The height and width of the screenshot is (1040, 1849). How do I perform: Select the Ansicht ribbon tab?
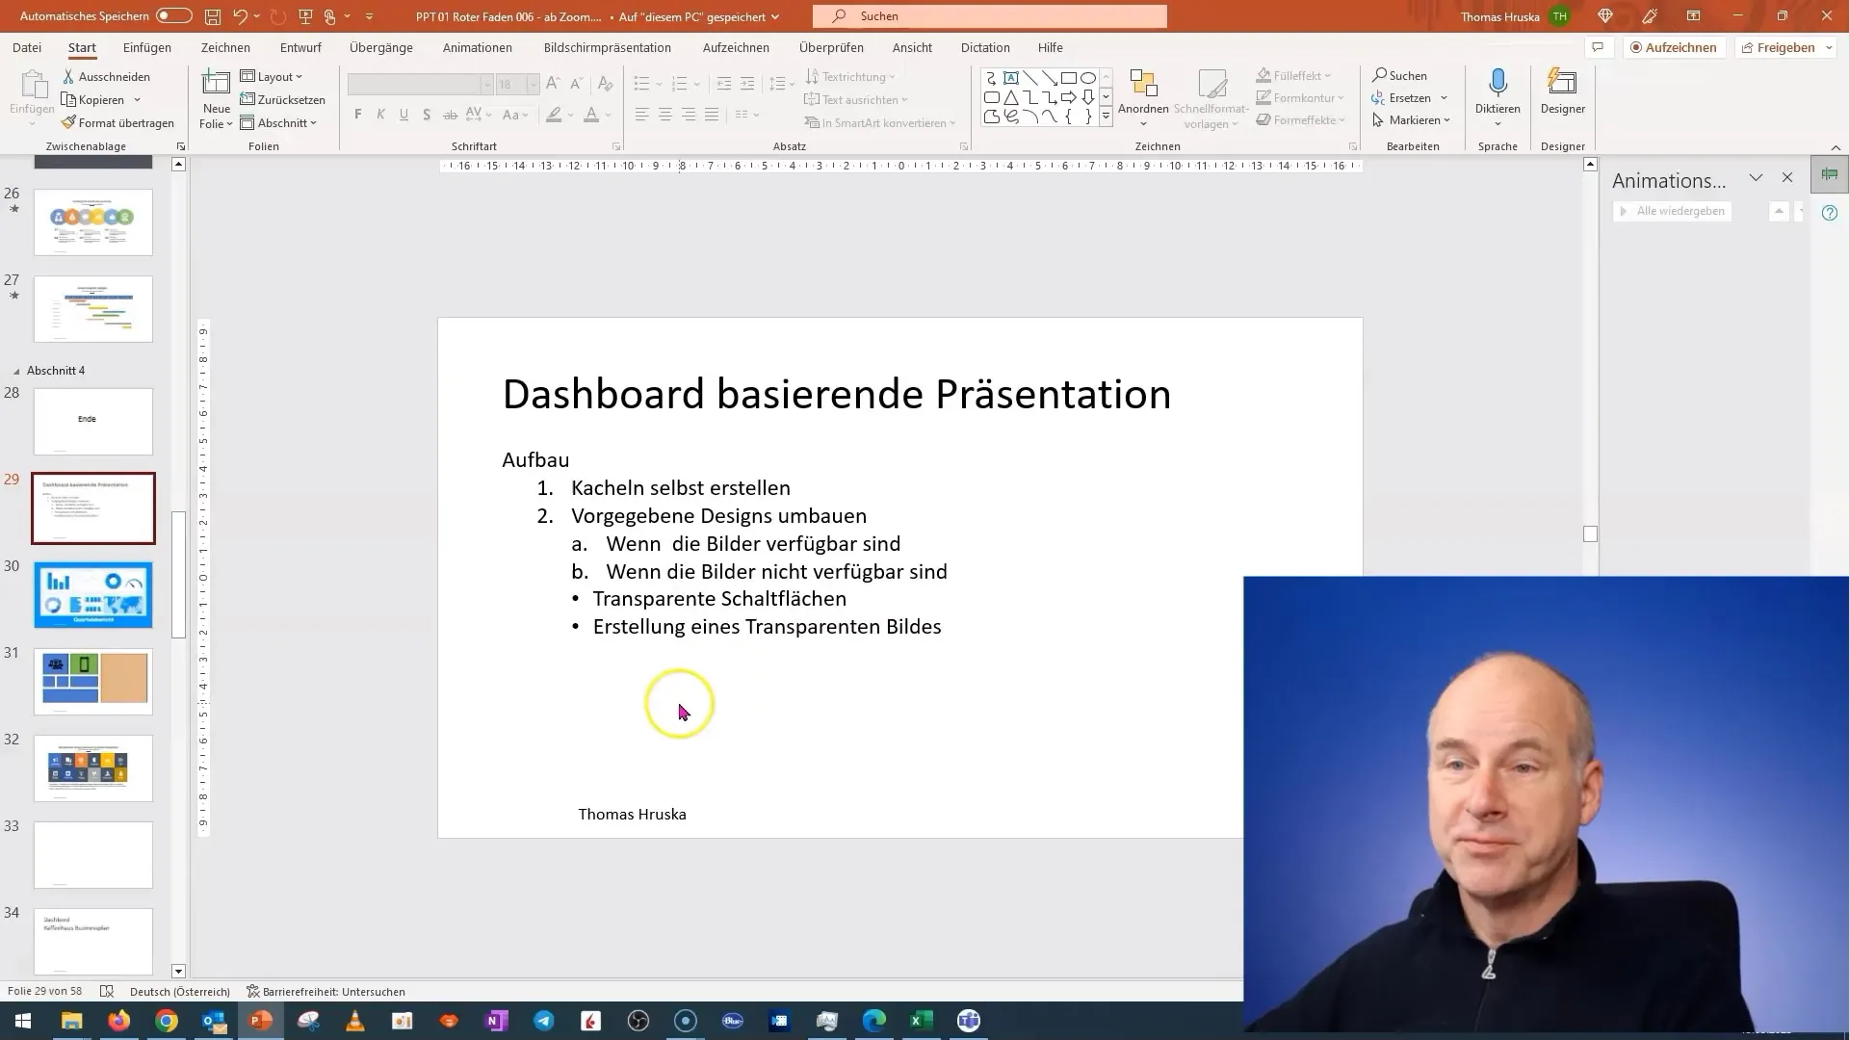(x=912, y=47)
